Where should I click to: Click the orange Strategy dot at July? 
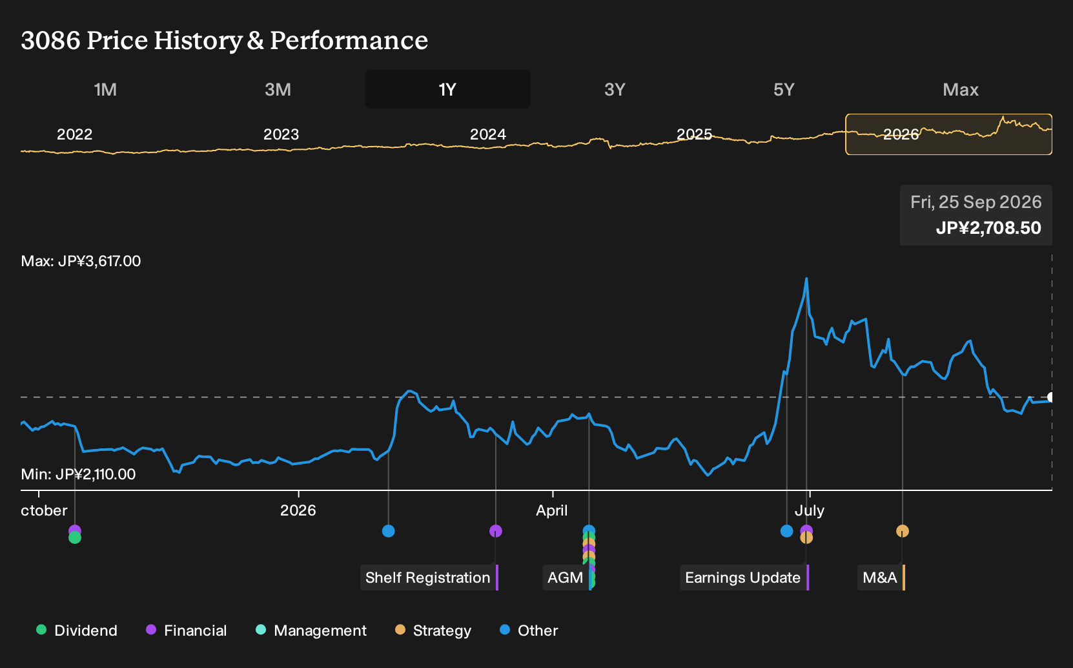point(806,538)
